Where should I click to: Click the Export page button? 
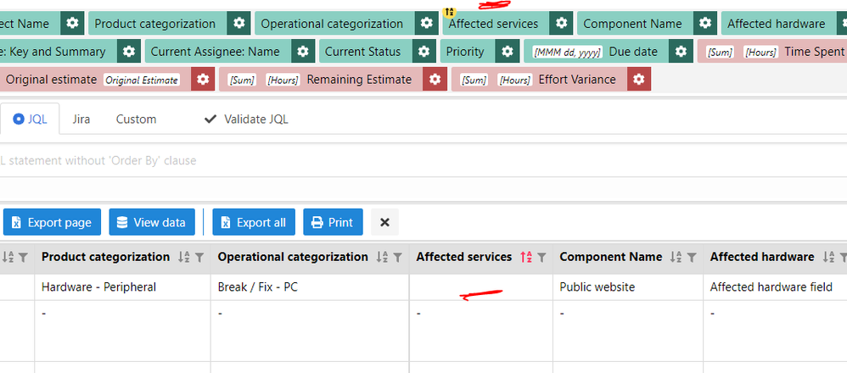pyautogui.click(x=52, y=222)
